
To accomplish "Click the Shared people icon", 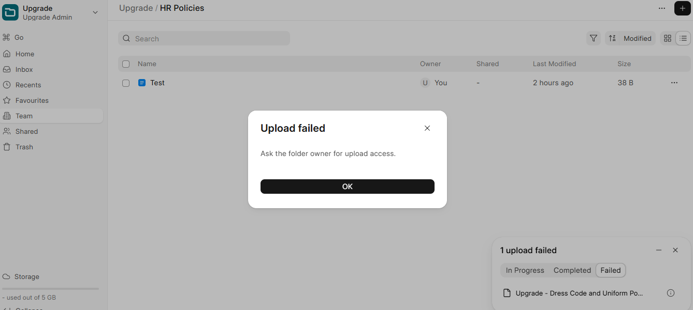I will [7, 131].
